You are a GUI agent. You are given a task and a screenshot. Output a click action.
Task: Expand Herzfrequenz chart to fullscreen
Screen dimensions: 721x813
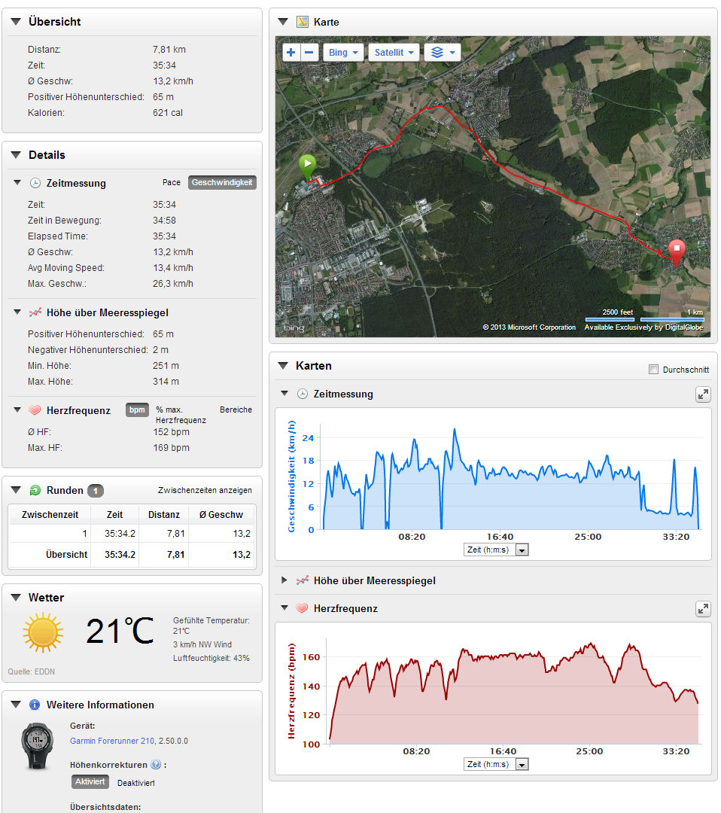702,608
